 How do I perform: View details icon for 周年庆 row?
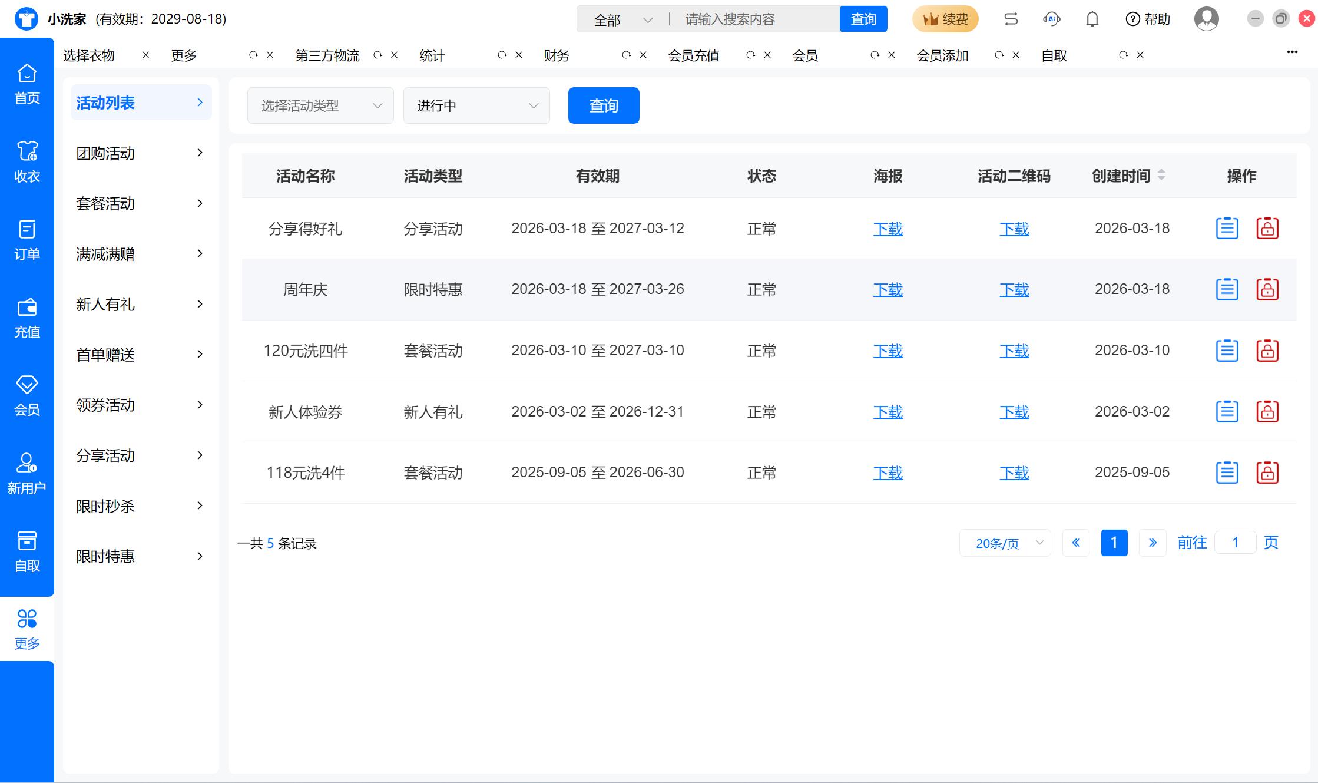click(1227, 289)
